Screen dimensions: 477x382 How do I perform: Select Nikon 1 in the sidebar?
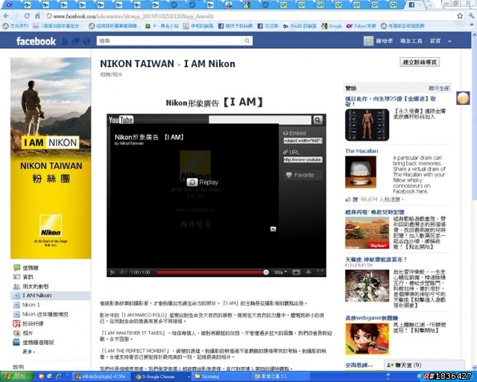[x=31, y=305]
